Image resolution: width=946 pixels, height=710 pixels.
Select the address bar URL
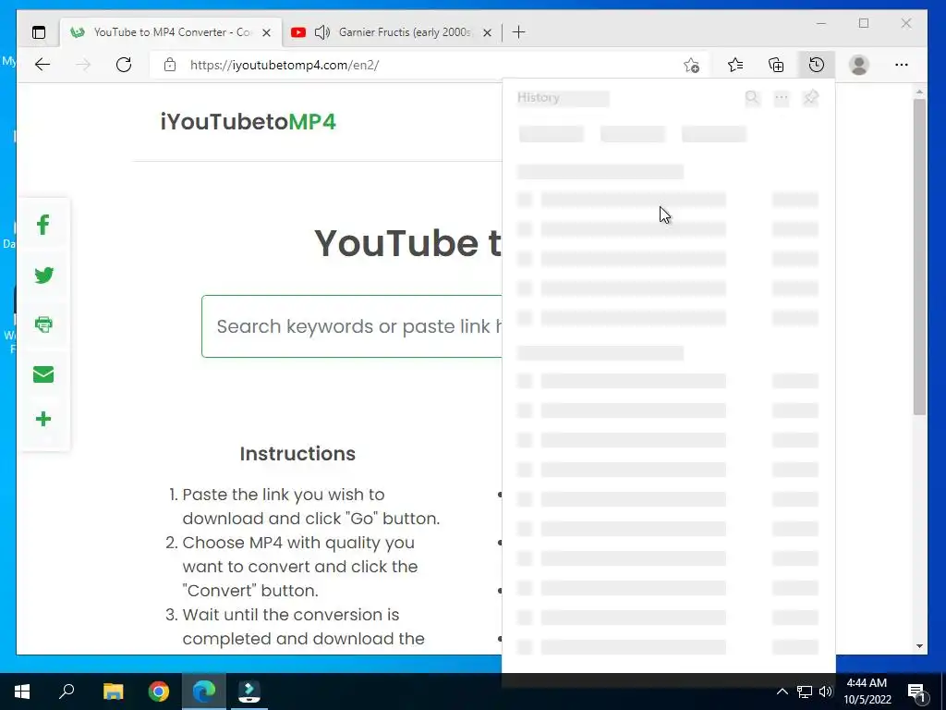tap(285, 66)
